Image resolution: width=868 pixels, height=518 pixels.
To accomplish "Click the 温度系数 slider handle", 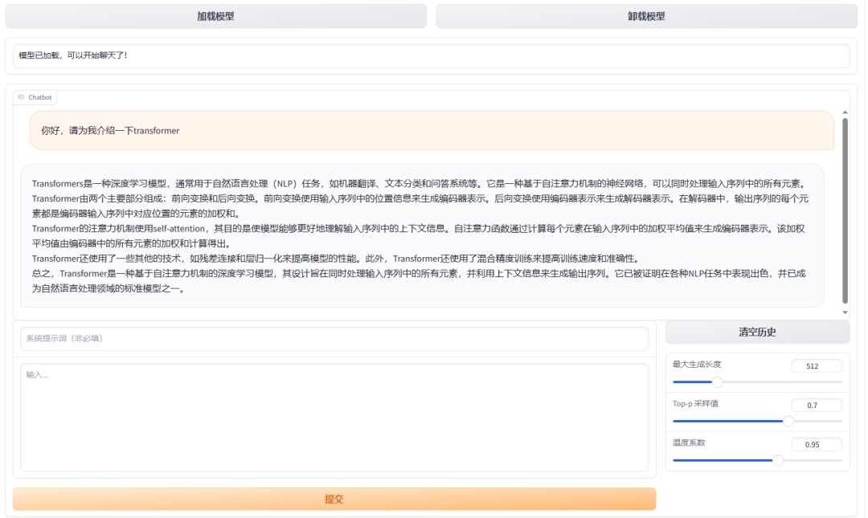I will [x=777, y=460].
